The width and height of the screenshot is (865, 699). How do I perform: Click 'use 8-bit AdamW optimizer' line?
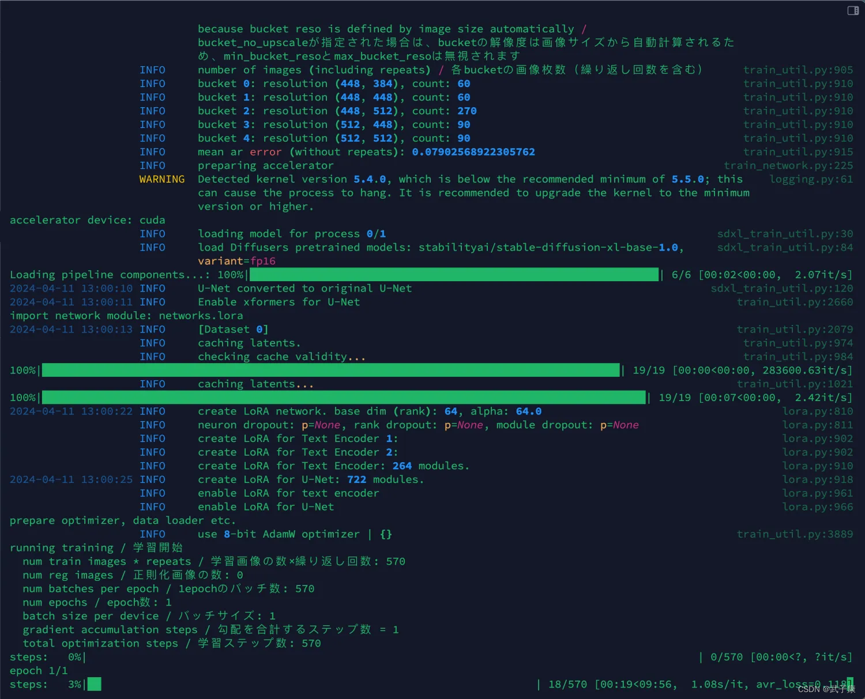coord(295,534)
